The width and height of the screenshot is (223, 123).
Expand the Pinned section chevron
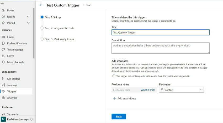click(x=28, y=23)
